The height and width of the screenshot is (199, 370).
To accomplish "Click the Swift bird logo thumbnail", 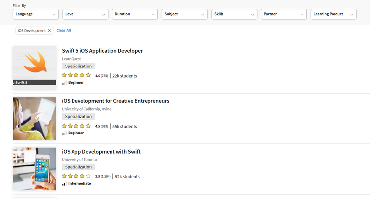I will coord(35,68).
